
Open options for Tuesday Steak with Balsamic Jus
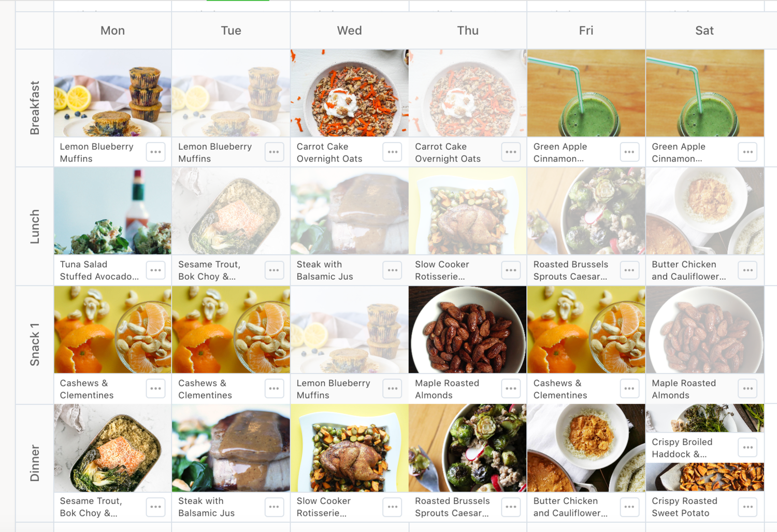coord(274,507)
